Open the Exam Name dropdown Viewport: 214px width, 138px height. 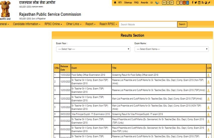[x=171, y=49]
